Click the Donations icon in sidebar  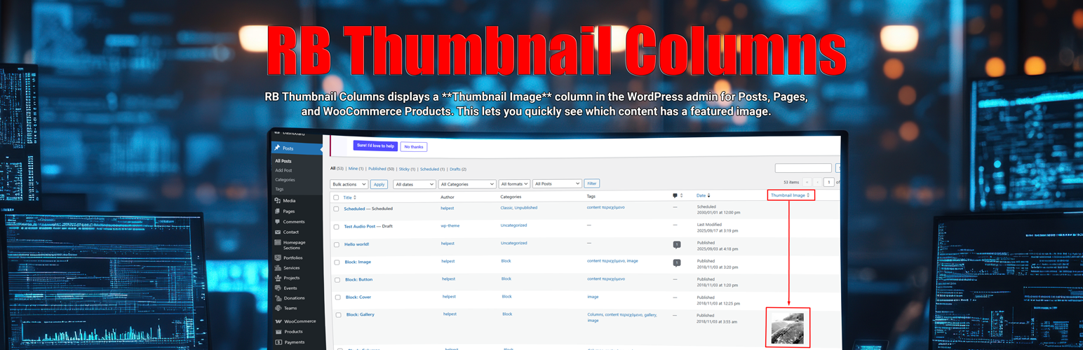pos(278,298)
